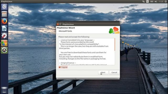Image resolution: width=168 pixels, height=94 pixels.
Task: Open the Files manager in launcher
Action: pyautogui.click(x=4, y=14)
